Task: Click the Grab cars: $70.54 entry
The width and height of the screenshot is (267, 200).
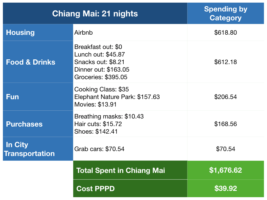Action: 99,149
